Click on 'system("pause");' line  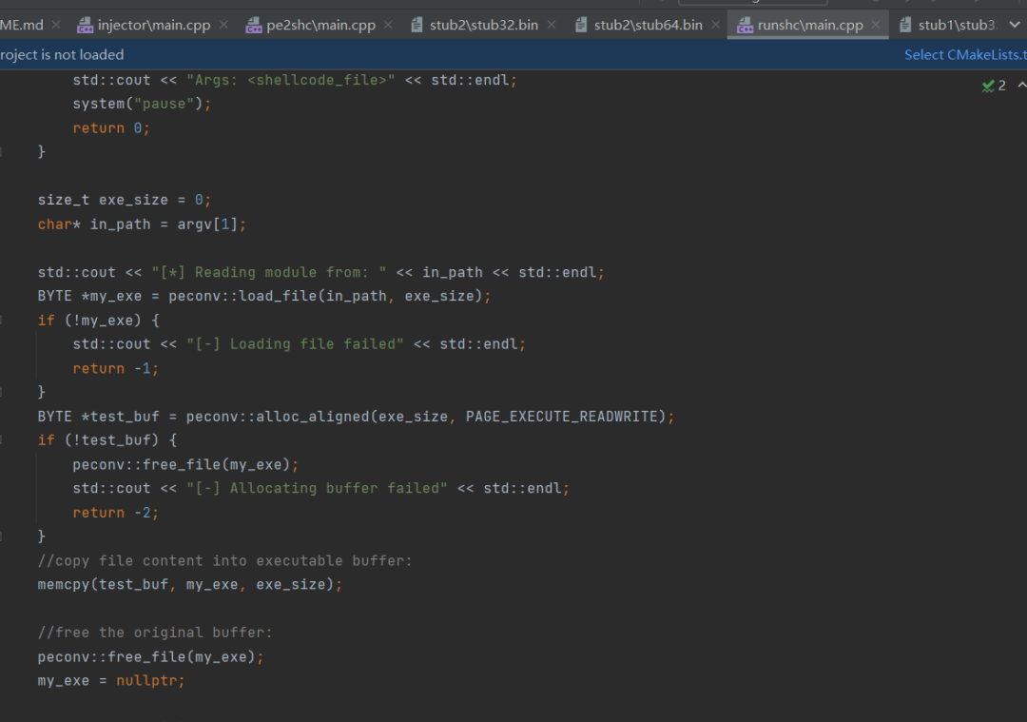tap(142, 105)
